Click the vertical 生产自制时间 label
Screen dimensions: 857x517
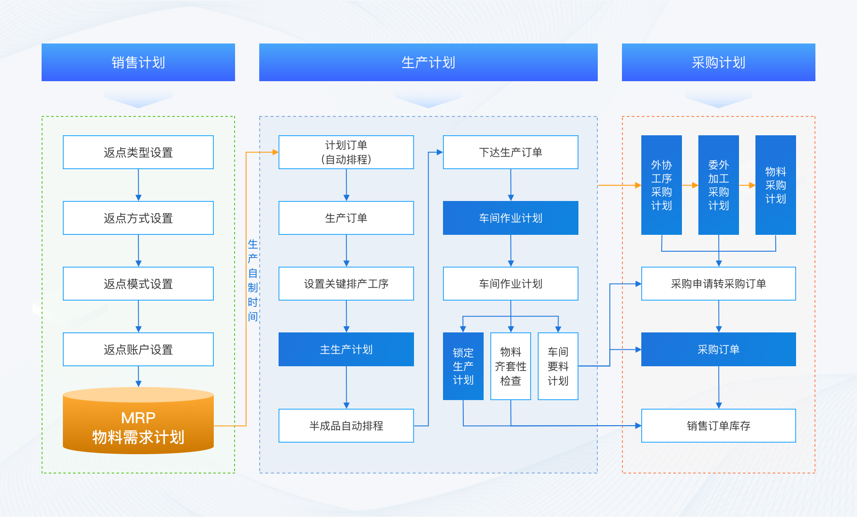252,280
